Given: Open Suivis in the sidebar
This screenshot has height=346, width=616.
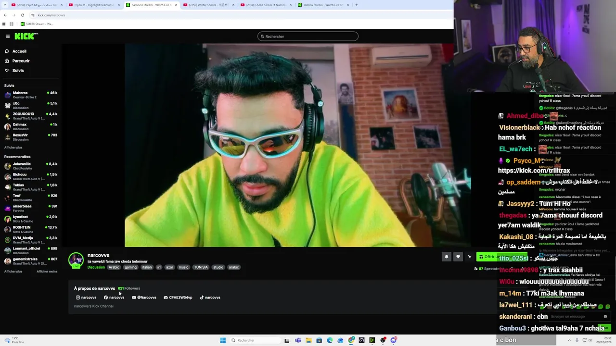Looking at the screenshot, I should click(x=14, y=71).
